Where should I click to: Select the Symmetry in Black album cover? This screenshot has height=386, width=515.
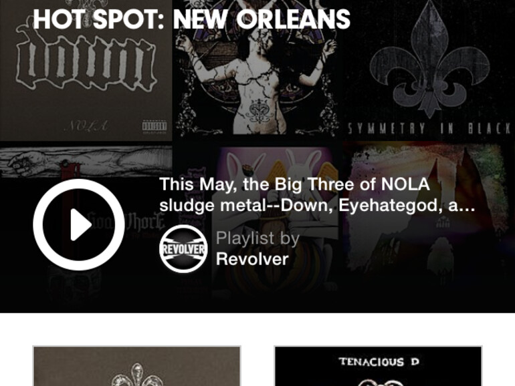point(429,71)
